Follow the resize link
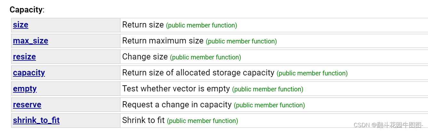Screen dimensions: 428x131 (x=24, y=57)
